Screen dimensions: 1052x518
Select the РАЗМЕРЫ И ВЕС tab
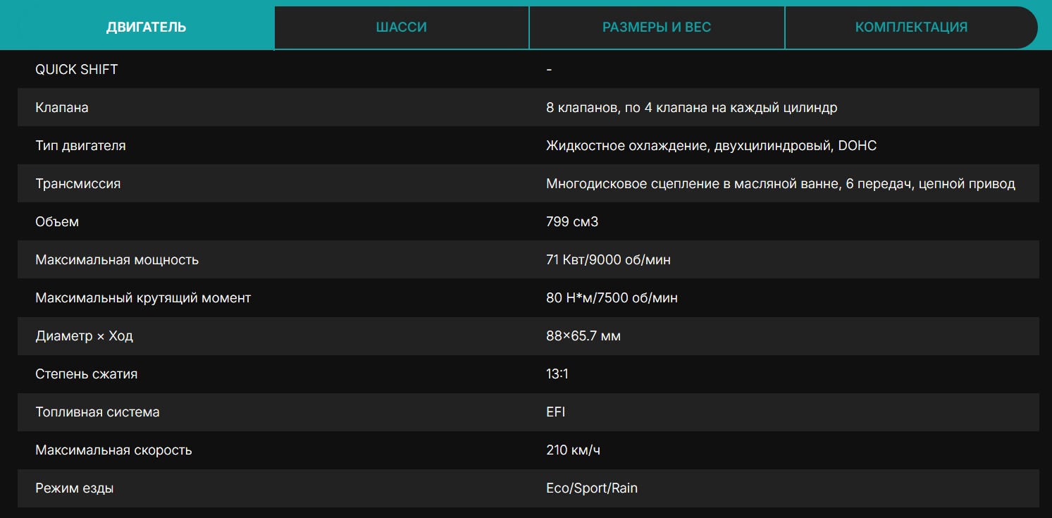pos(656,27)
